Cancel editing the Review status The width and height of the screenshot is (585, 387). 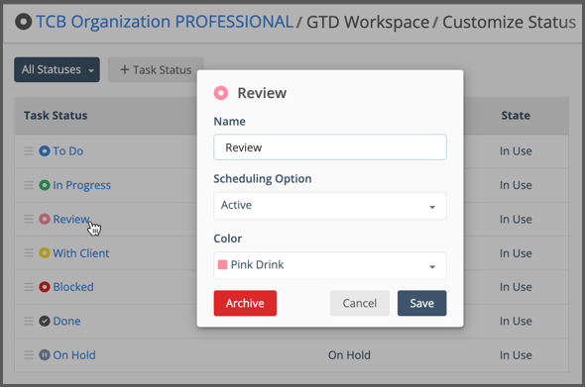[x=360, y=303]
